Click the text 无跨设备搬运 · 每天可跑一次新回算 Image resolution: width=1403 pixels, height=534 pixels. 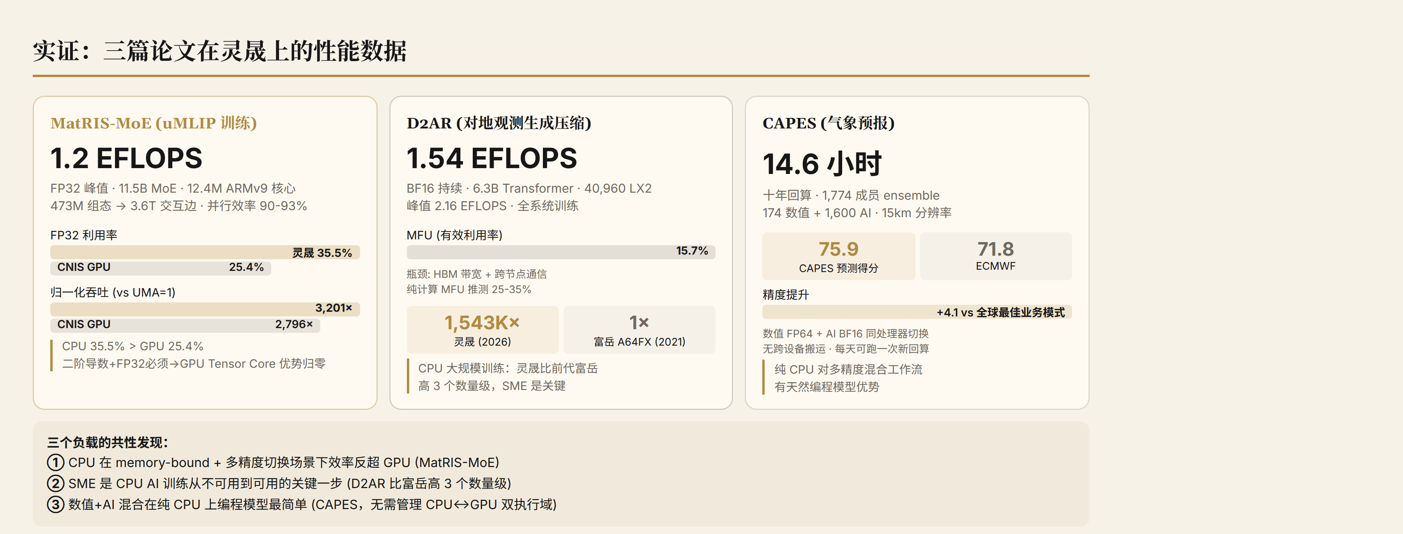(845, 349)
